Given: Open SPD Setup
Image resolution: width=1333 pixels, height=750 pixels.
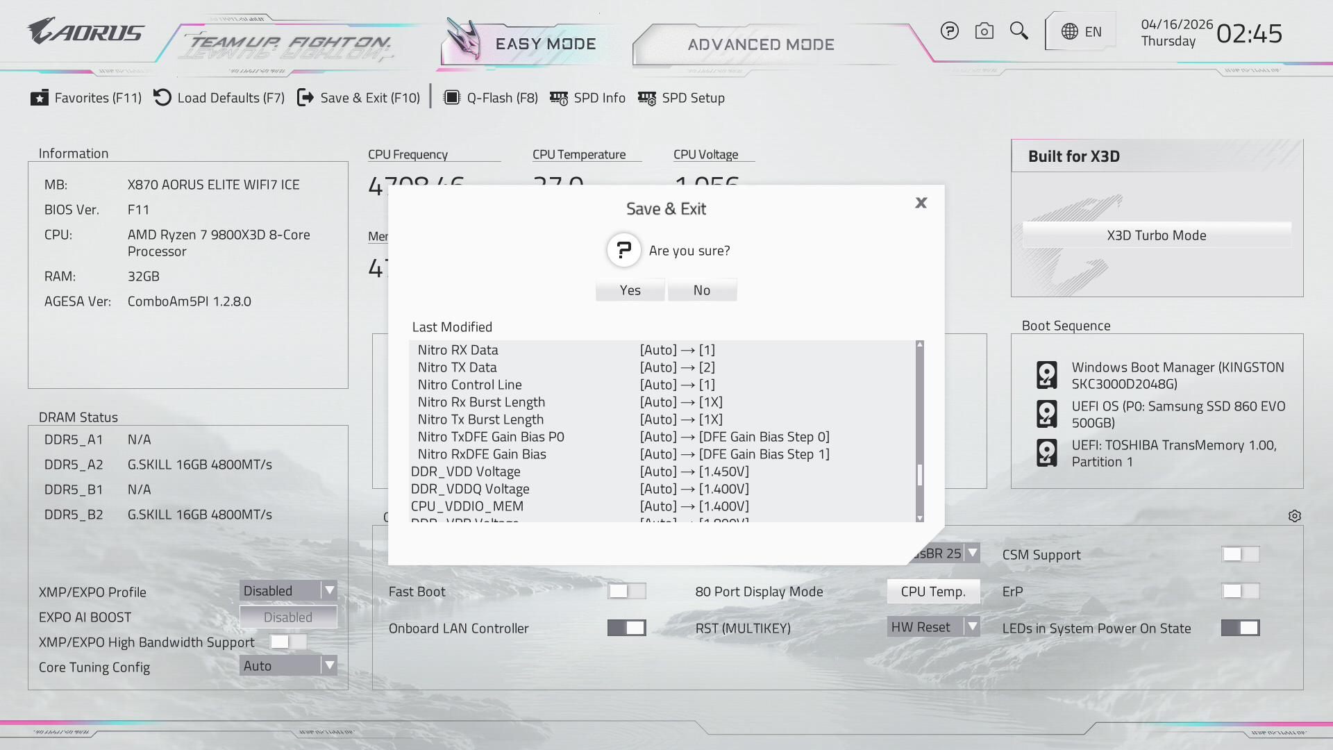Looking at the screenshot, I should click(x=681, y=98).
